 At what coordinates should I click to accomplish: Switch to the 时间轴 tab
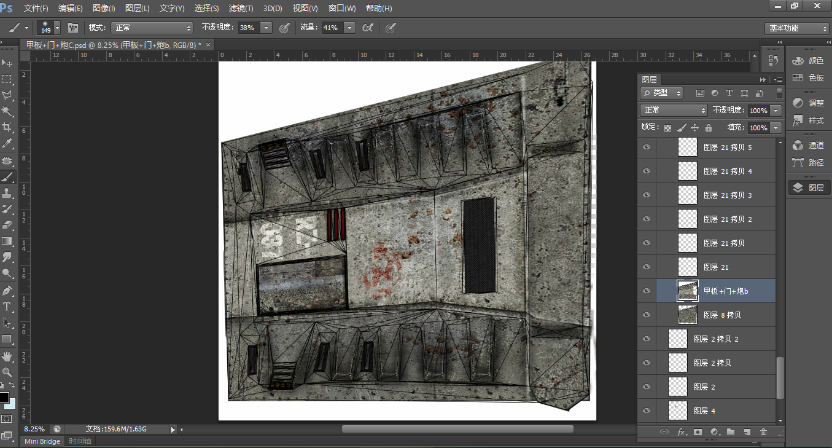[x=80, y=441]
